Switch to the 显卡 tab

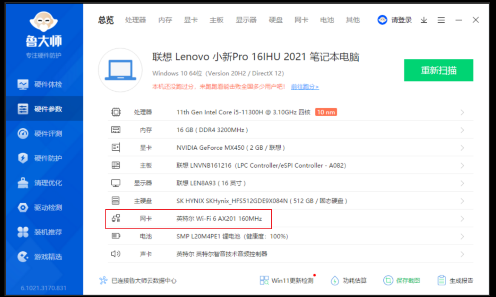pyautogui.click(x=191, y=20)
